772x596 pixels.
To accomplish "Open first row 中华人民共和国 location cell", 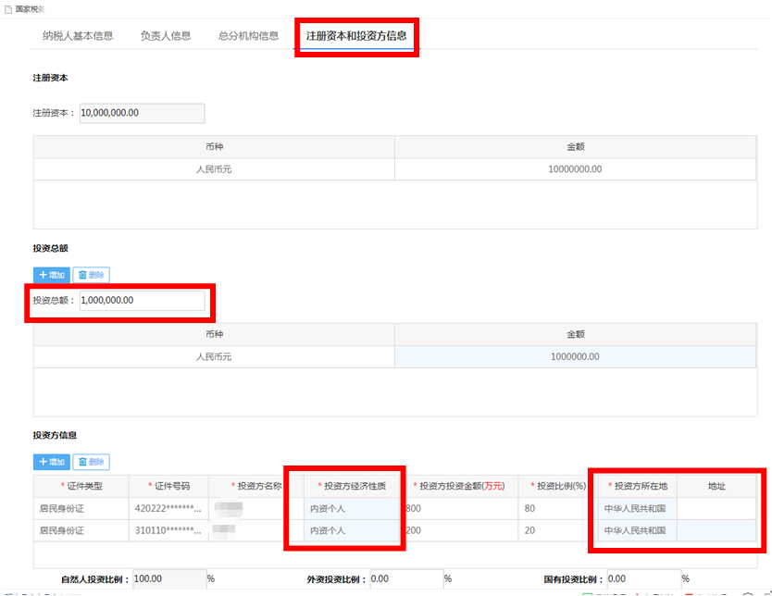I will pyautogui.click(x=638, y=509).
